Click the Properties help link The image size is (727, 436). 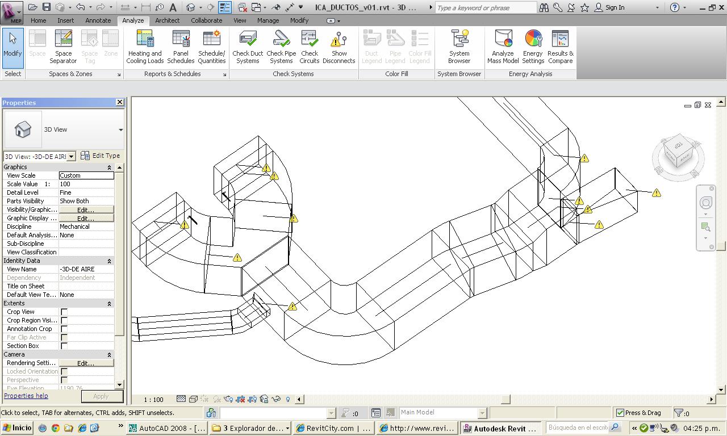[x=26, y=396]
